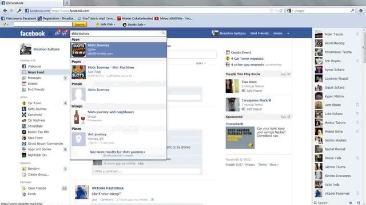Open the Random group in sidebar
The height and width of the screenshot is (205, 366).
33,169
